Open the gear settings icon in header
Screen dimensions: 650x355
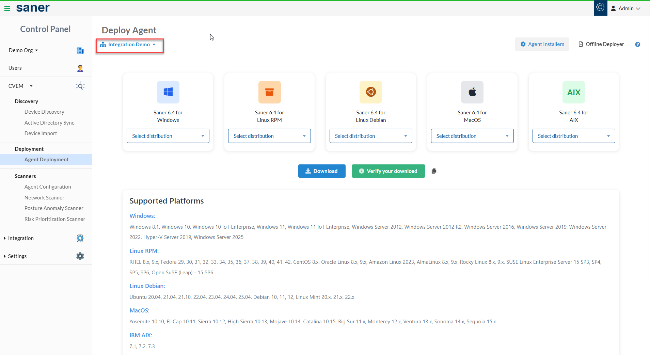(x=600, y=7)
